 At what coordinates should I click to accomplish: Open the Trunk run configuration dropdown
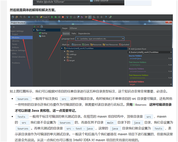[x=45, y=17]
